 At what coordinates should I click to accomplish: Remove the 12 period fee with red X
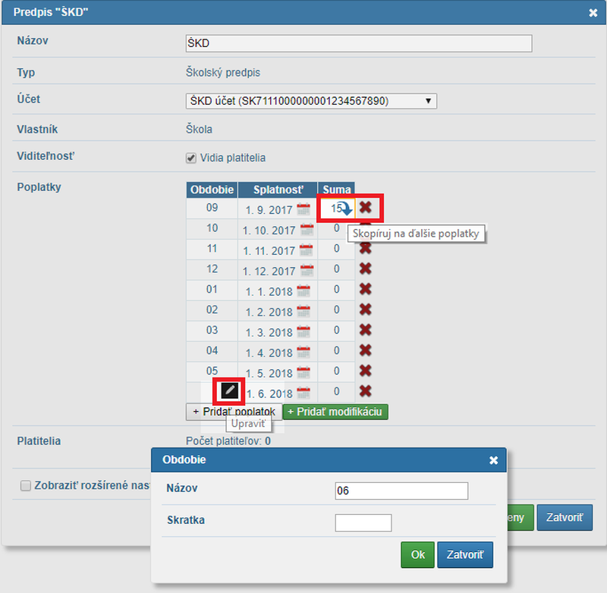pyautogui.click(x=365, y=269)
